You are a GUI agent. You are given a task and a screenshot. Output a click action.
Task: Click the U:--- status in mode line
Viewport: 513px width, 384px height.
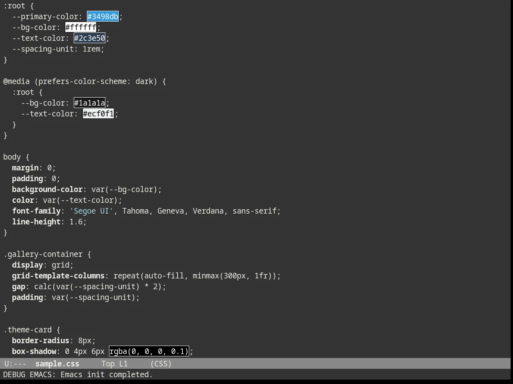point(15,364)
